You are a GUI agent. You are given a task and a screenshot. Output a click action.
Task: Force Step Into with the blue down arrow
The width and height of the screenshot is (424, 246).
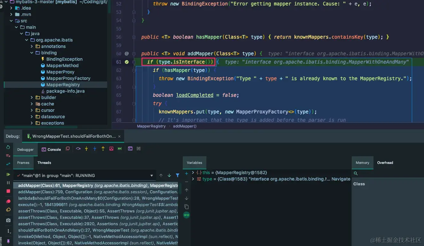pos(95,149)
